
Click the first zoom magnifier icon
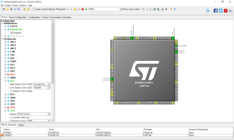[143, 9]
